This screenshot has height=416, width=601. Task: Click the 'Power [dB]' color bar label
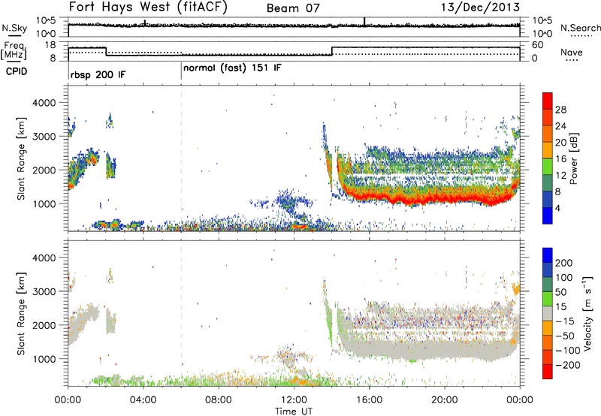(x=573, y=158)
